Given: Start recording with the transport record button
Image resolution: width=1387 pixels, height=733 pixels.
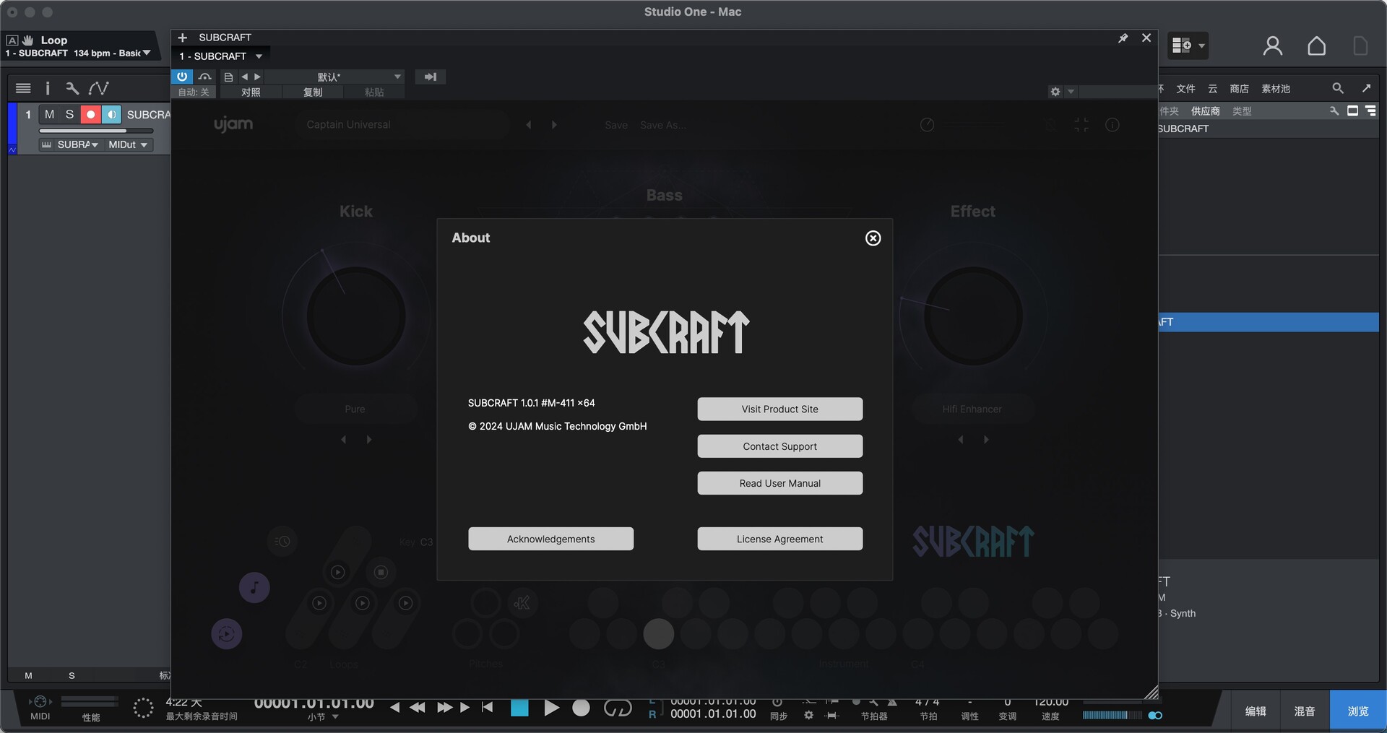Looking at the screenshot, I should [x=581, y=708].
